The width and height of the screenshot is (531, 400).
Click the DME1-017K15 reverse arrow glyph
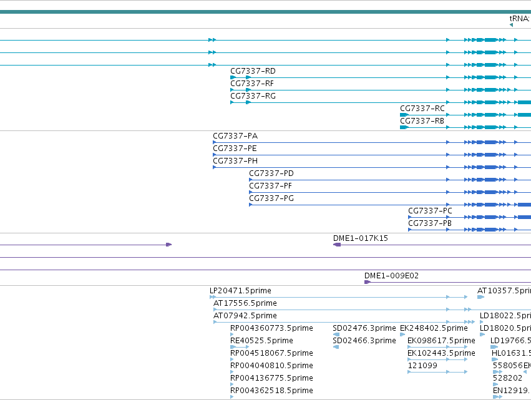coord(337,245)
